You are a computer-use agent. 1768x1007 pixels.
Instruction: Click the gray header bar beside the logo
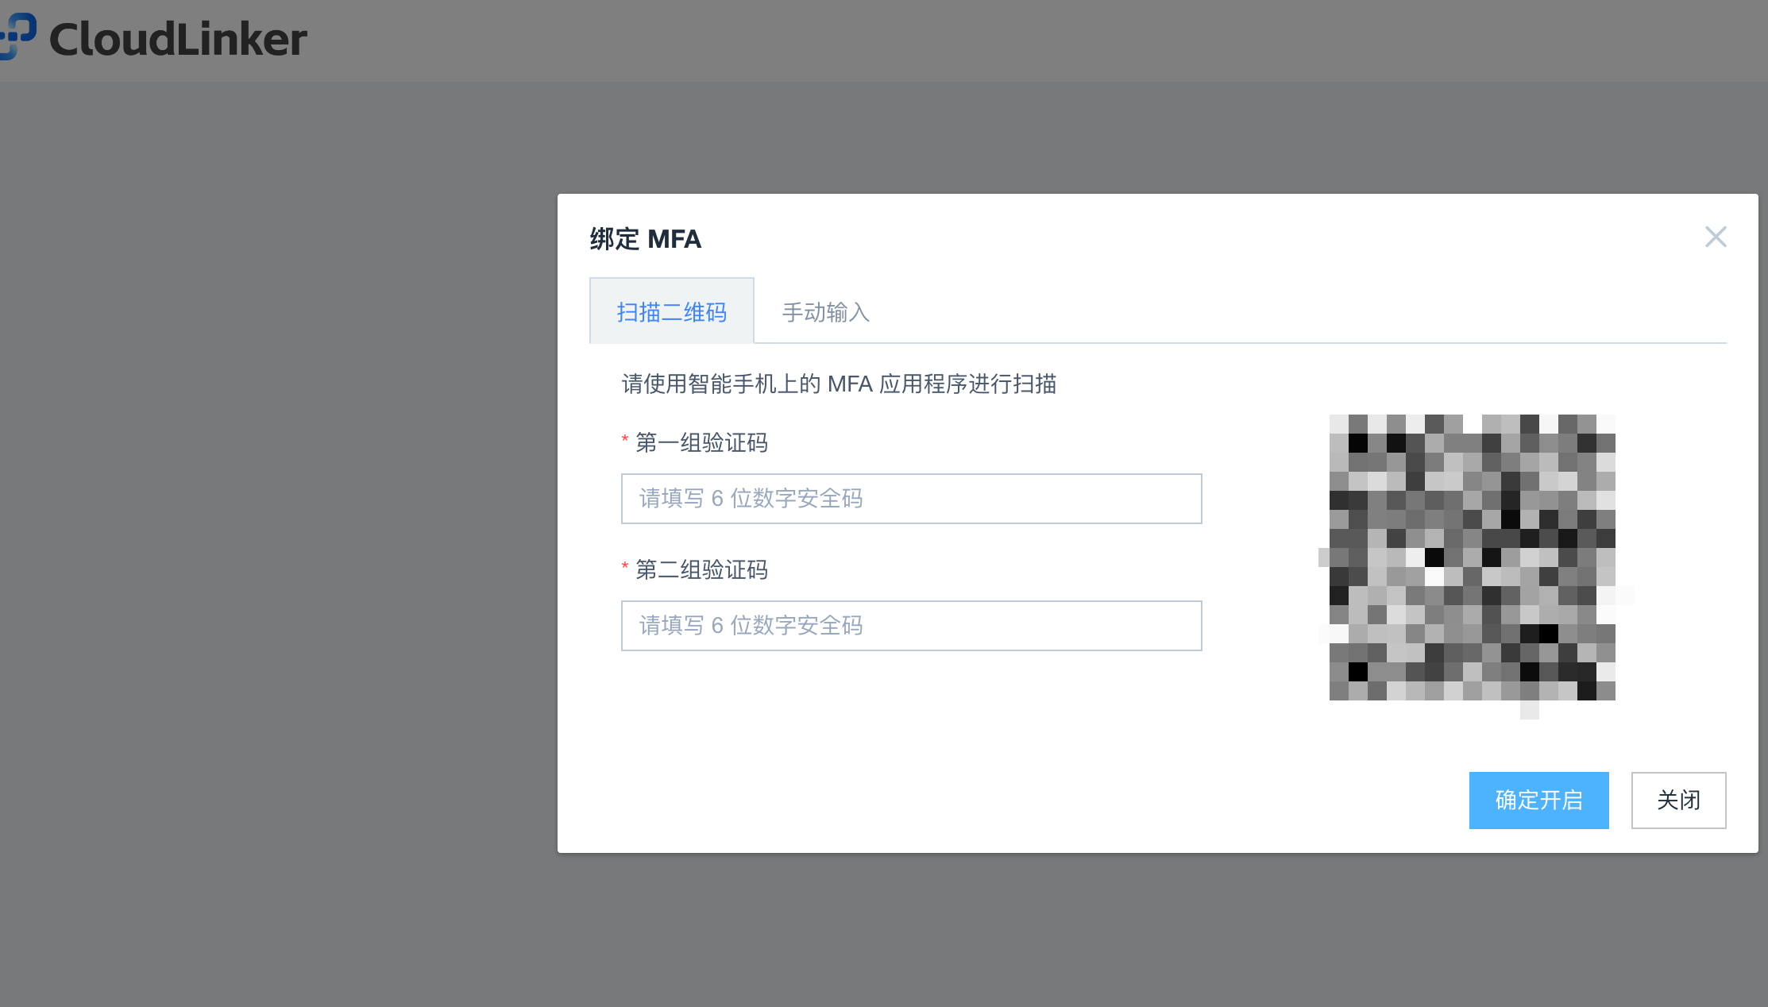point(953,40)
